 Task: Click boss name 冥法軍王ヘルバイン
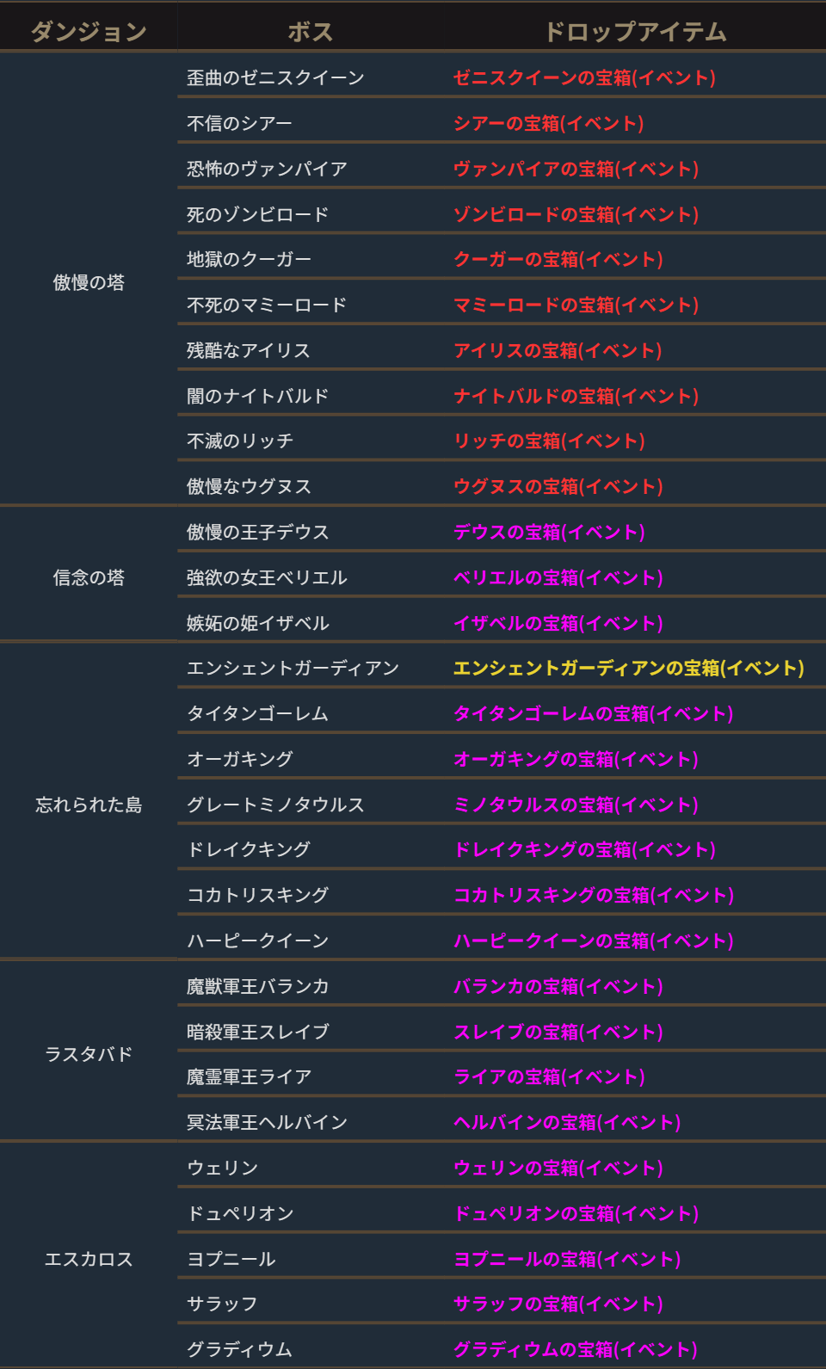[x=267, y=1122]
